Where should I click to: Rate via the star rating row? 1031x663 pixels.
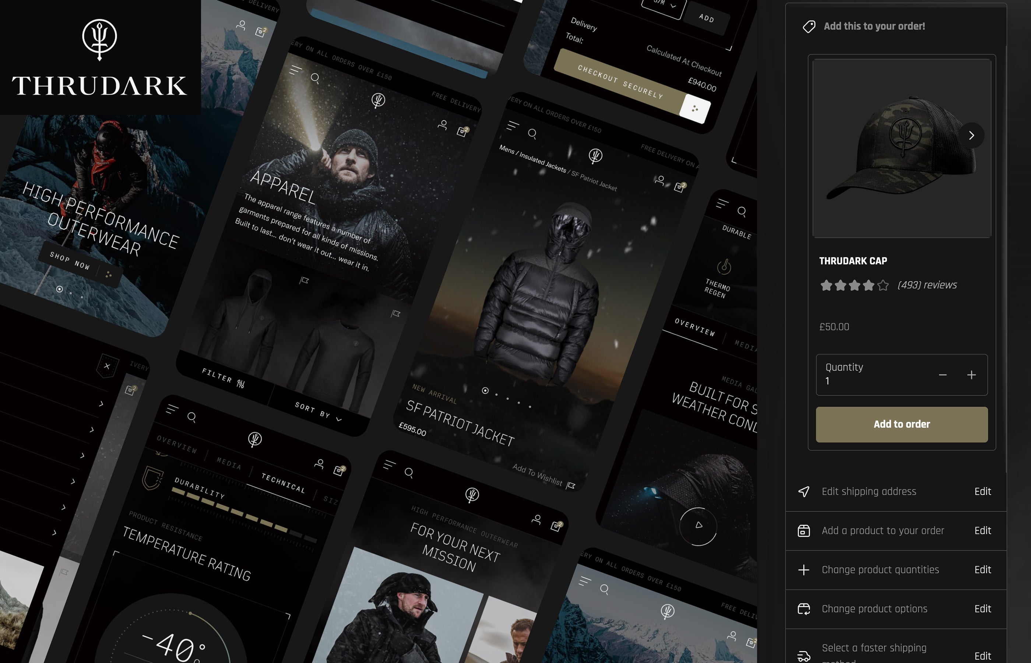coord(854,285)
